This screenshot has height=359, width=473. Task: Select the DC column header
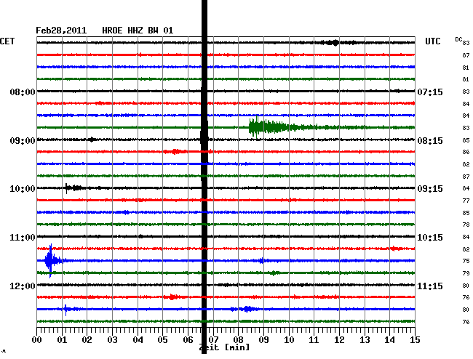[458, 39]
